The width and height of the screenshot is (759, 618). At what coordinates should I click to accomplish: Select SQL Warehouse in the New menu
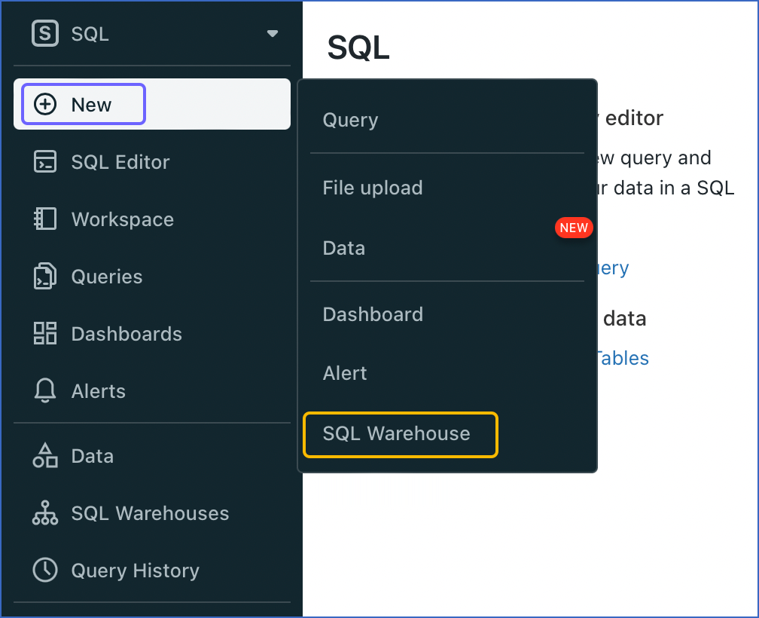pyautogui.click(x=397, y=433)
